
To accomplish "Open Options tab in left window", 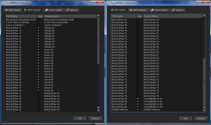I will point(72,10).
